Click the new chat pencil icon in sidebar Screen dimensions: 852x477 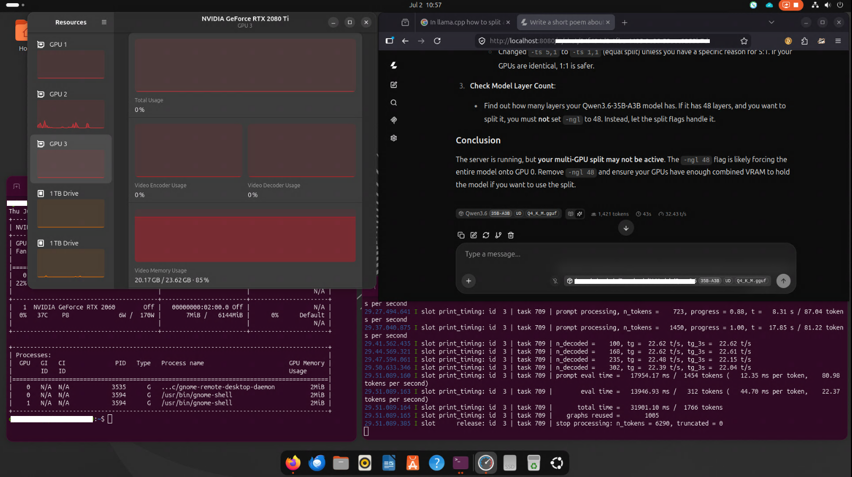click(394, 85)
